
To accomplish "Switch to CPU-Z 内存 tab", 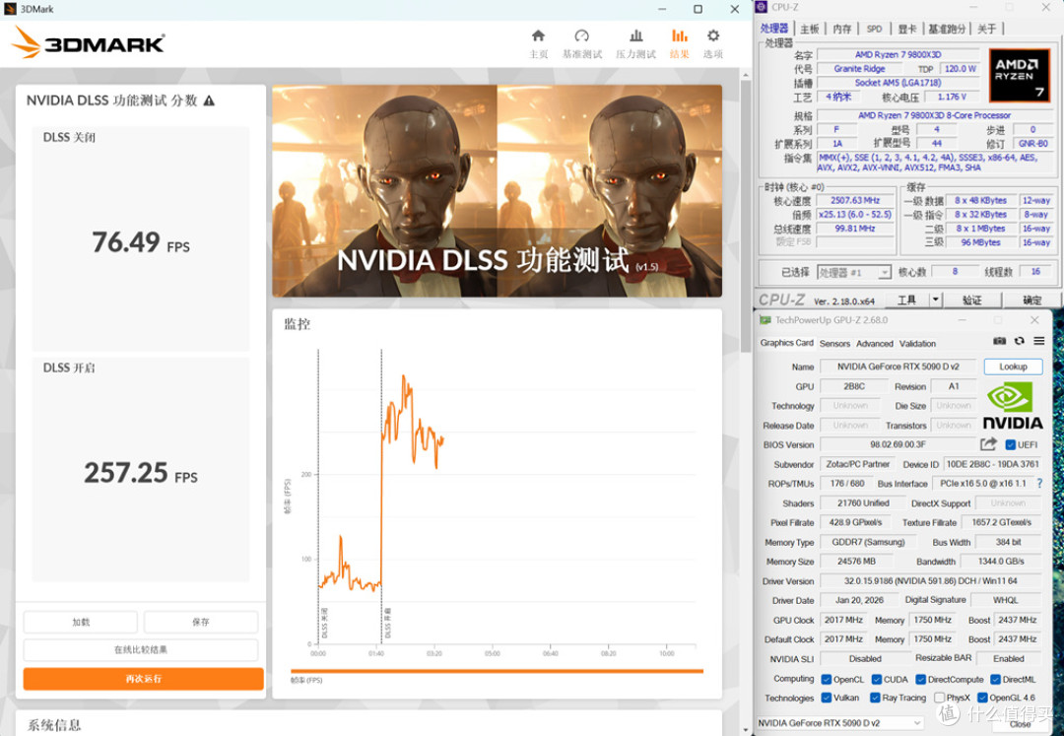I will 841,29.
